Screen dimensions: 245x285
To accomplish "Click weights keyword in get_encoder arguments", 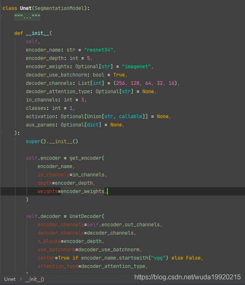I will (x=47, y=191).
